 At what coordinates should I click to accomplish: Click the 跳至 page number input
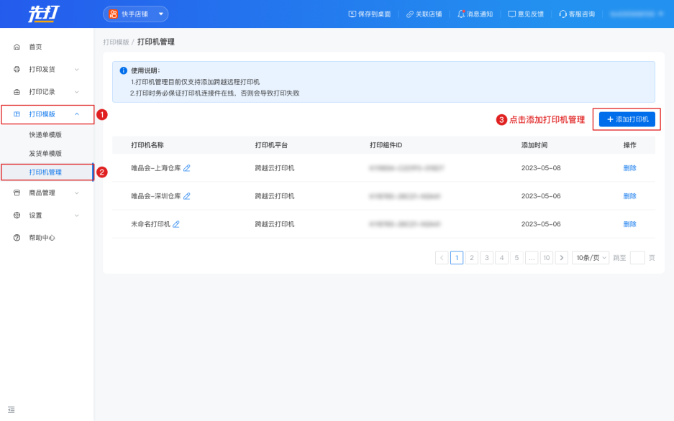coord(637,258)
